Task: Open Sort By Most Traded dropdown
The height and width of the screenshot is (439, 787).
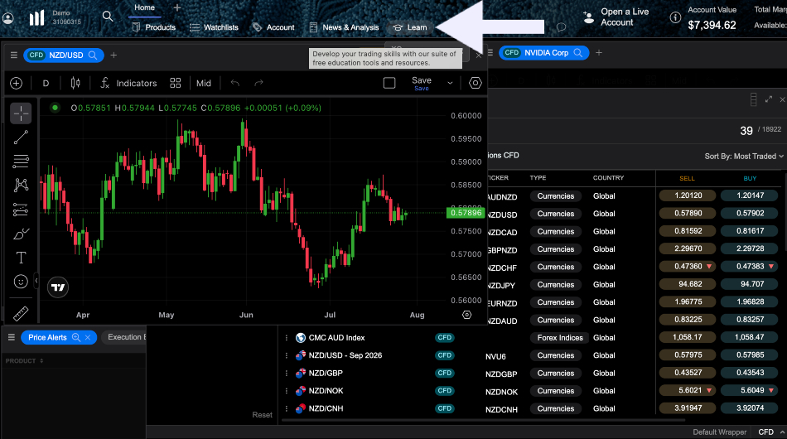Action: point(743,157)
